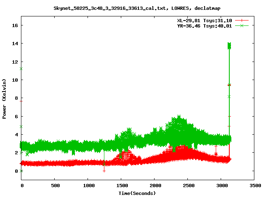Click y-axis tick label '0'

pos(16,171)
